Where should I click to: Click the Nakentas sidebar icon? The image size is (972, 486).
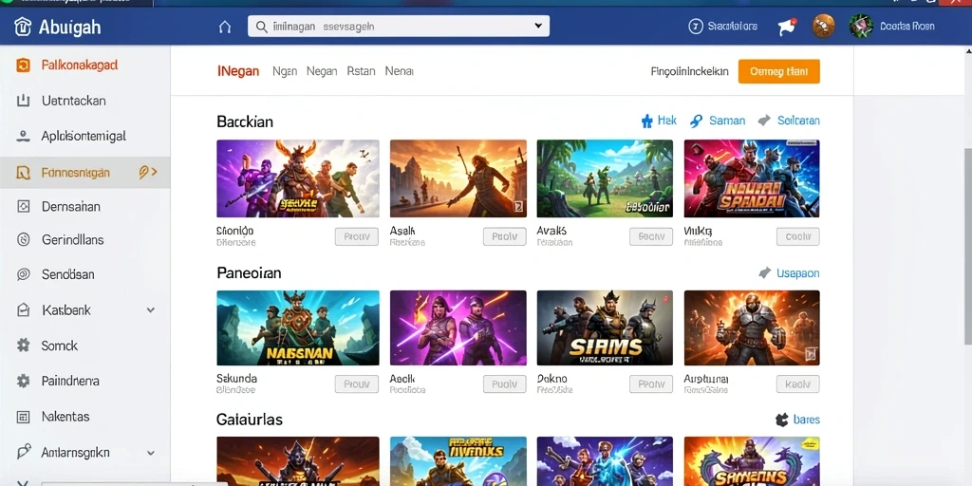23,417
